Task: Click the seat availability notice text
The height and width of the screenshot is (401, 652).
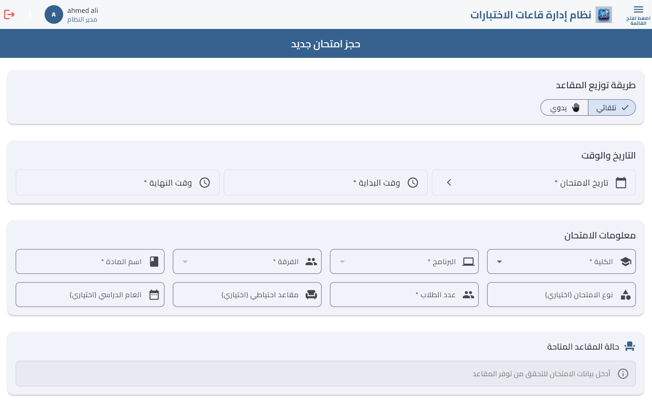Action: (541, 373)
